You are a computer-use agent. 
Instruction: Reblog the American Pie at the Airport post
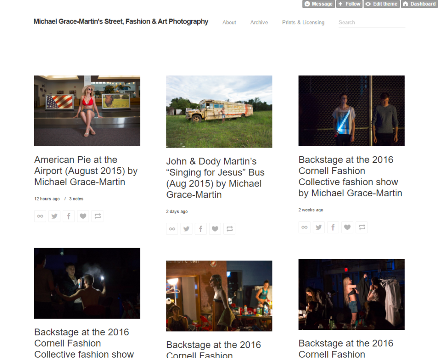tap(98, 216)
